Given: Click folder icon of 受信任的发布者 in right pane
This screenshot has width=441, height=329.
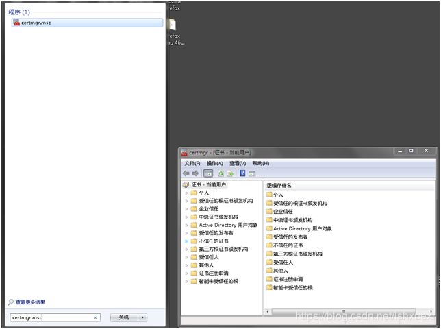Looking at the screenshot, I should click(269, 236).
